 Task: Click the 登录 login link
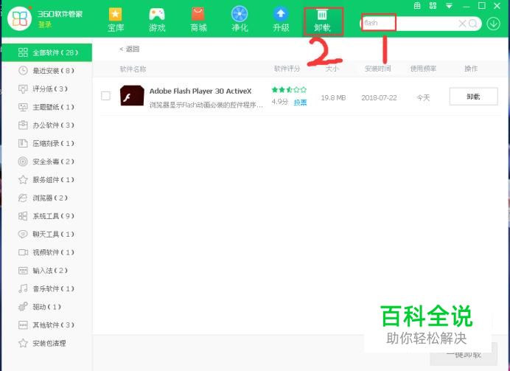(x=45, y=25)
